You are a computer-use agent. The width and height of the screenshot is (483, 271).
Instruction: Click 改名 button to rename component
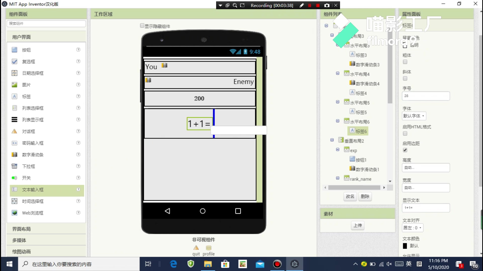pos(350,196)
